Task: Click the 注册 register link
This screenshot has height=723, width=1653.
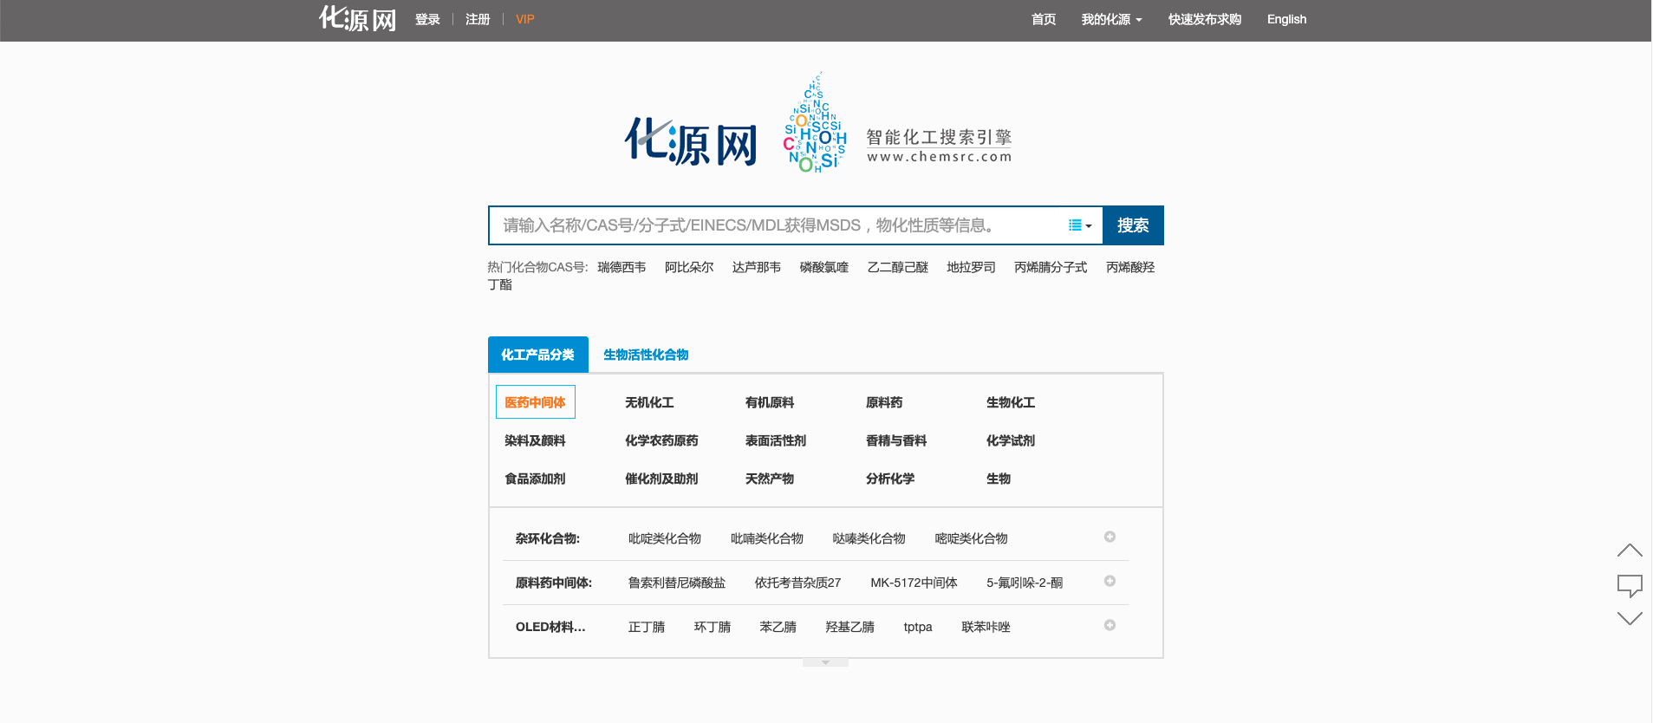Action: [478, 19]
